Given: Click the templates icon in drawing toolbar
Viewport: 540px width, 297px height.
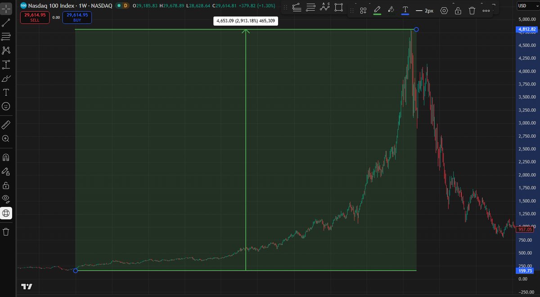Looking at the screenshot, I should pos(363,10).
